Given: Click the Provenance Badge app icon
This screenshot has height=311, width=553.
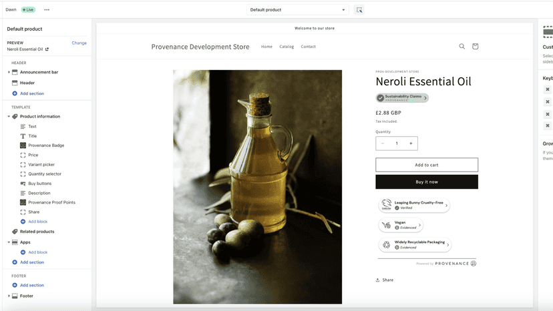Looking at the screenshot, I should tap(23, 145).
